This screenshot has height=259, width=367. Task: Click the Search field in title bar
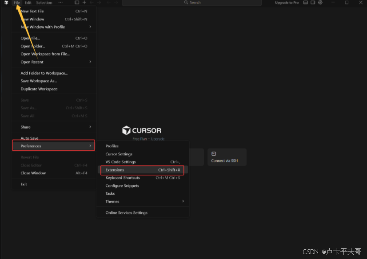[191, 3]
